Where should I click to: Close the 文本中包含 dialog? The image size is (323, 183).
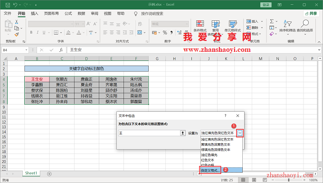(237, 116)
